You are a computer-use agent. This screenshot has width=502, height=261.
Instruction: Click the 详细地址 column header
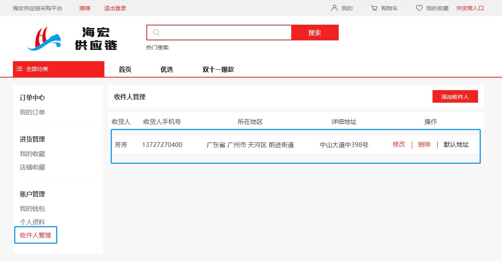[344, 122]
